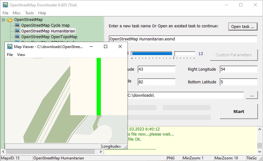Click the OpenStreetMap Humanitarian status bar text
This screenshot has height=161, width=263.
coord(59,158)
